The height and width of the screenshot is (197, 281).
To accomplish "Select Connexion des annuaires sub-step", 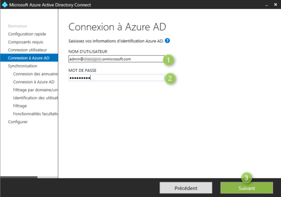I will pos(35,74).
